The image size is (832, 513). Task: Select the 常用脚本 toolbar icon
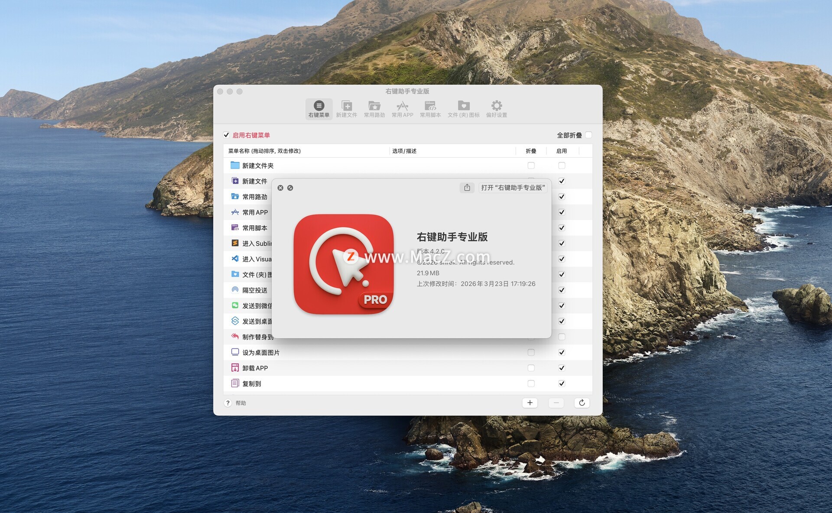tap(430, 108)
